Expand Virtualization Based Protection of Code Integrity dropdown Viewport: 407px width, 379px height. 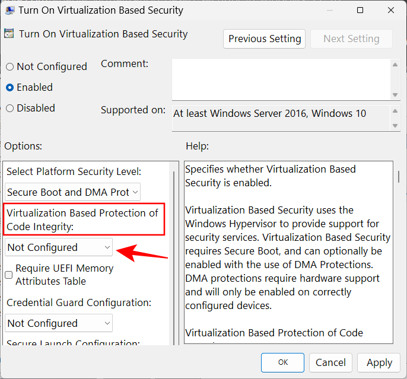[59, 247]
